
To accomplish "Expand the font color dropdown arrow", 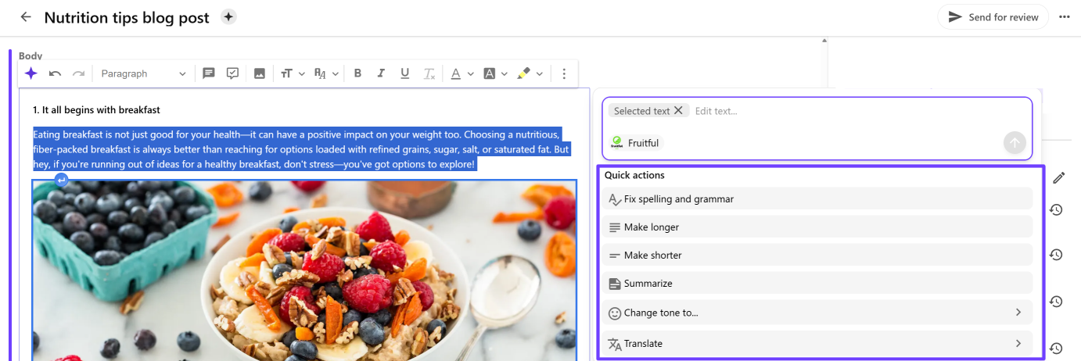I will point(471,73).
